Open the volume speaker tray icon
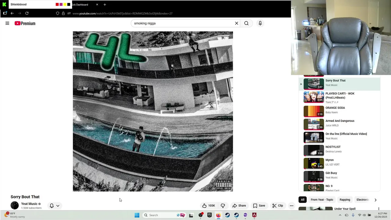391x220 pixels. pos(364,215)
